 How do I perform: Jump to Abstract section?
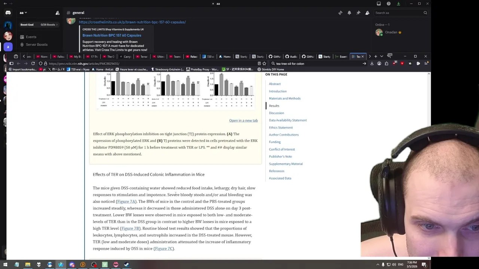[275, 84]
